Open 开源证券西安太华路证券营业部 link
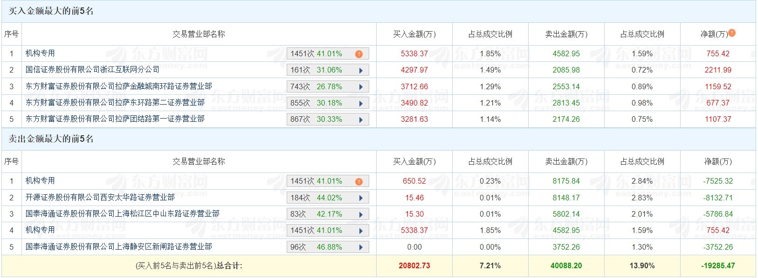The image size is (758, 278). pos(100,198)
